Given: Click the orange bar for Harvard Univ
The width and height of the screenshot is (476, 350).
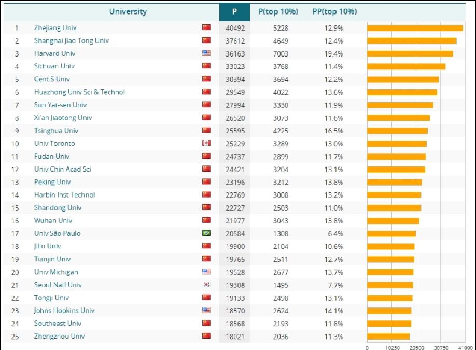Looking at the screenshot, I should tap(410, 54).
